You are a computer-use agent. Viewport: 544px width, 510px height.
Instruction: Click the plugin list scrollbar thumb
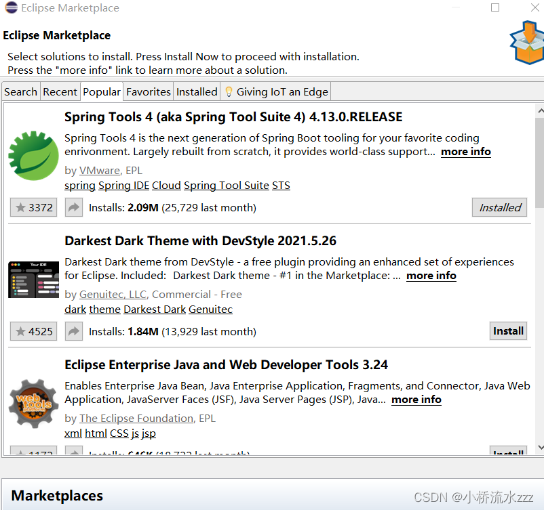(x=540, y=163)
